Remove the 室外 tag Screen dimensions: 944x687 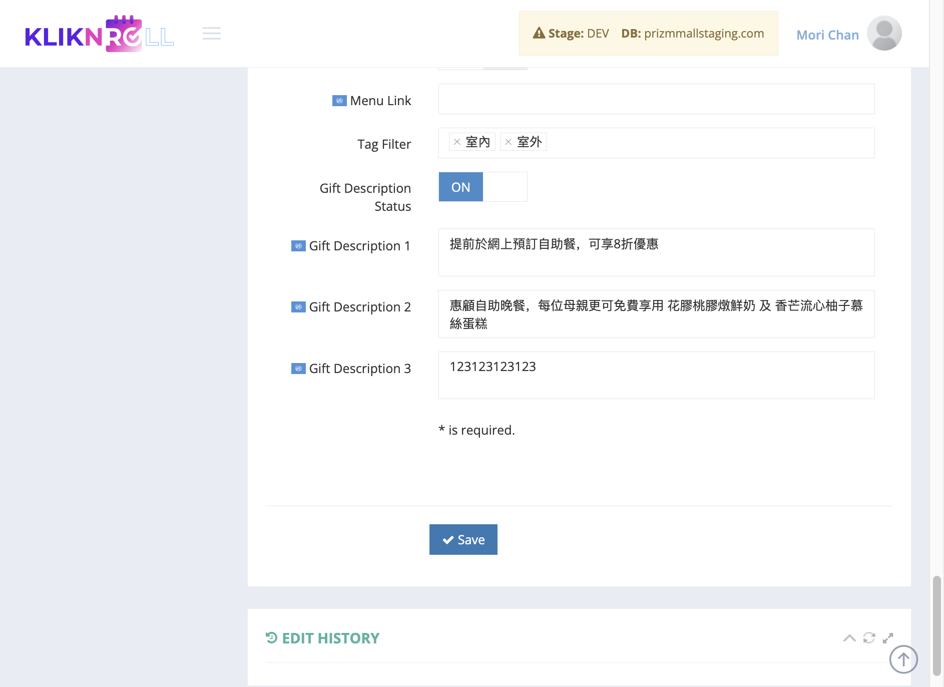click(508, 142)
